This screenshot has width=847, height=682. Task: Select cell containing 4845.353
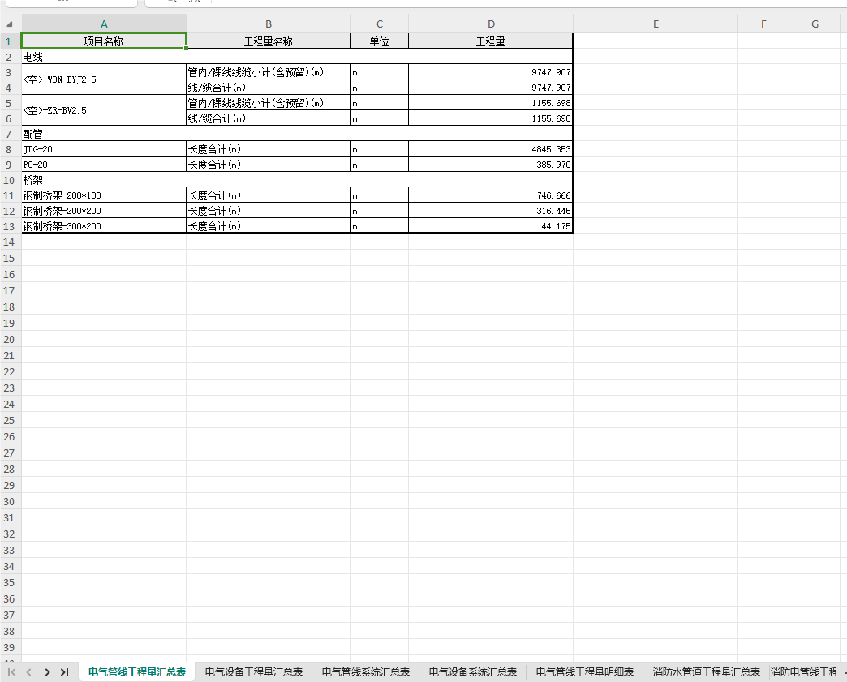click(x=491, y=149)
